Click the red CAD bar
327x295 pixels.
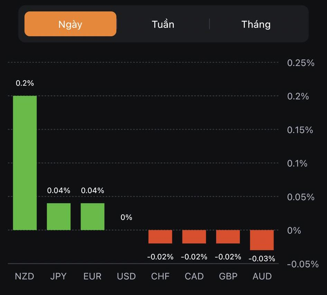194,237
